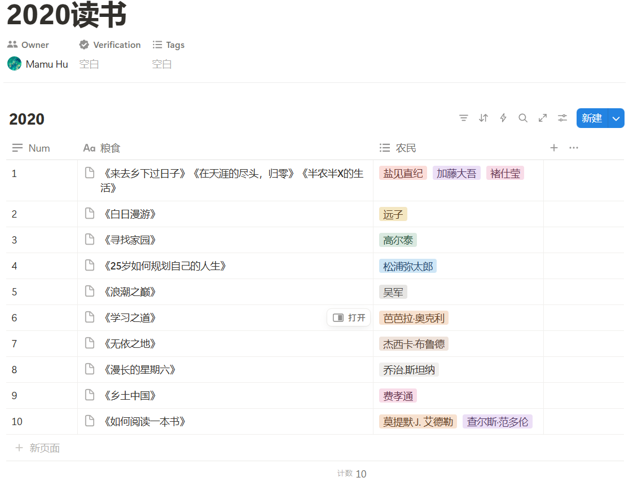Click the Aa icon on 粮食 column
This screenshot has height=486, width=633.
pos(89,148)
